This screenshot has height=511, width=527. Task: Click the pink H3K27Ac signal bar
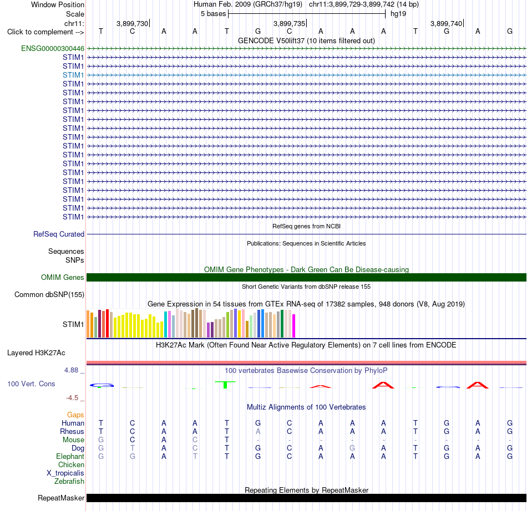pyautogui.click(x=306, y=362)
